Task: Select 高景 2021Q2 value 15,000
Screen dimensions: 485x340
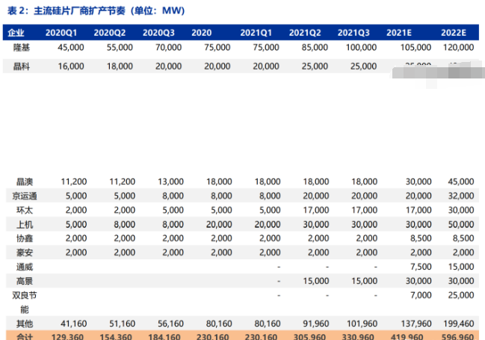Action: pos(316,281)
